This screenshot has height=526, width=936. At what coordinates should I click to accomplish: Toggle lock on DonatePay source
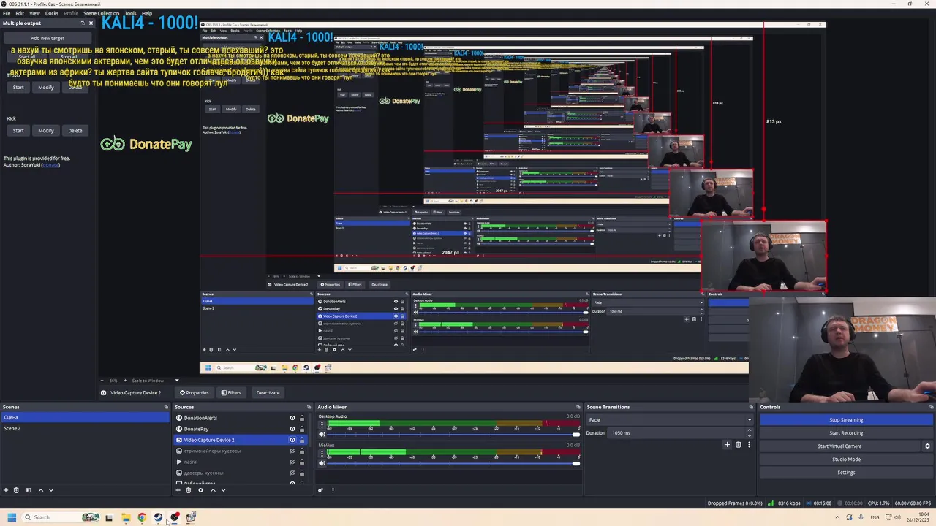pos(301,429)
